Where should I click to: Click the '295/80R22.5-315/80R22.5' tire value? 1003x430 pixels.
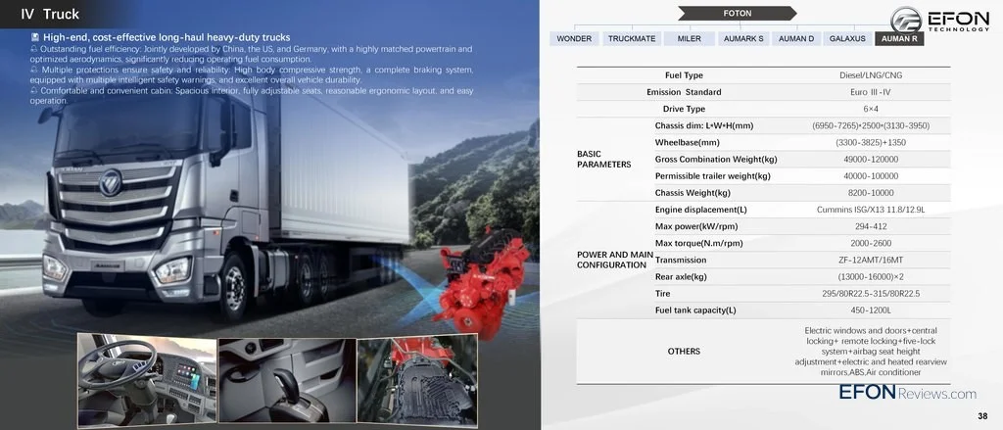pos(871,294)
